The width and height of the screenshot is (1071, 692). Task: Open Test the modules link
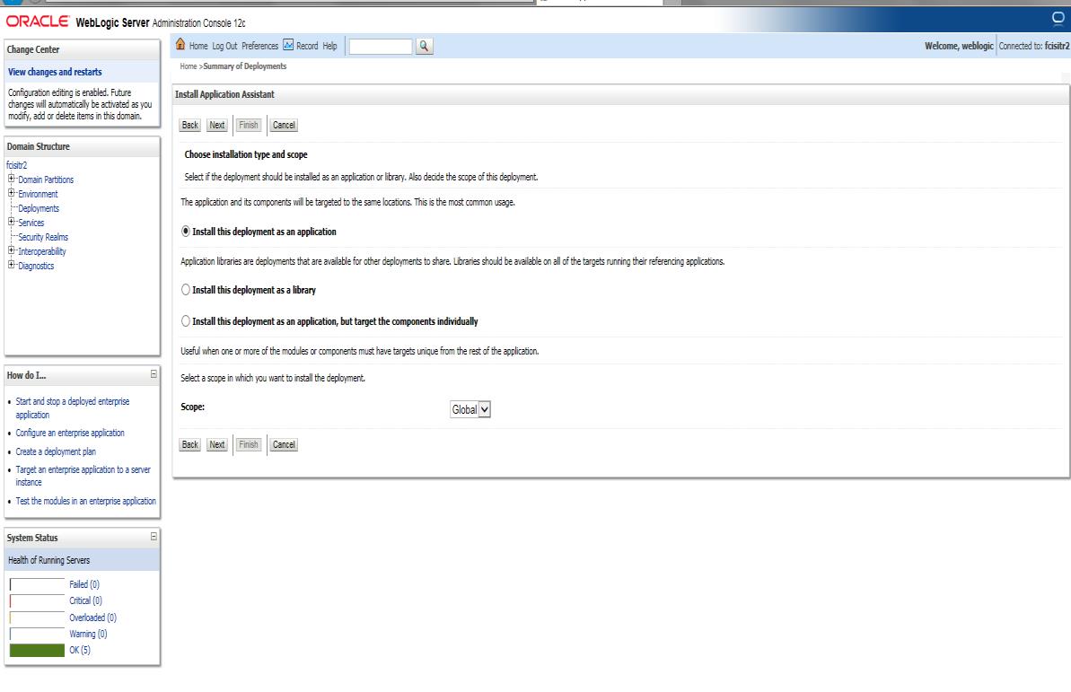tap(85, 501)
